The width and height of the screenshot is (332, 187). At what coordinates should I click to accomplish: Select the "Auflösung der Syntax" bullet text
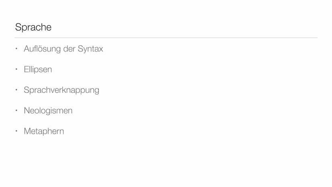point(63,49)
